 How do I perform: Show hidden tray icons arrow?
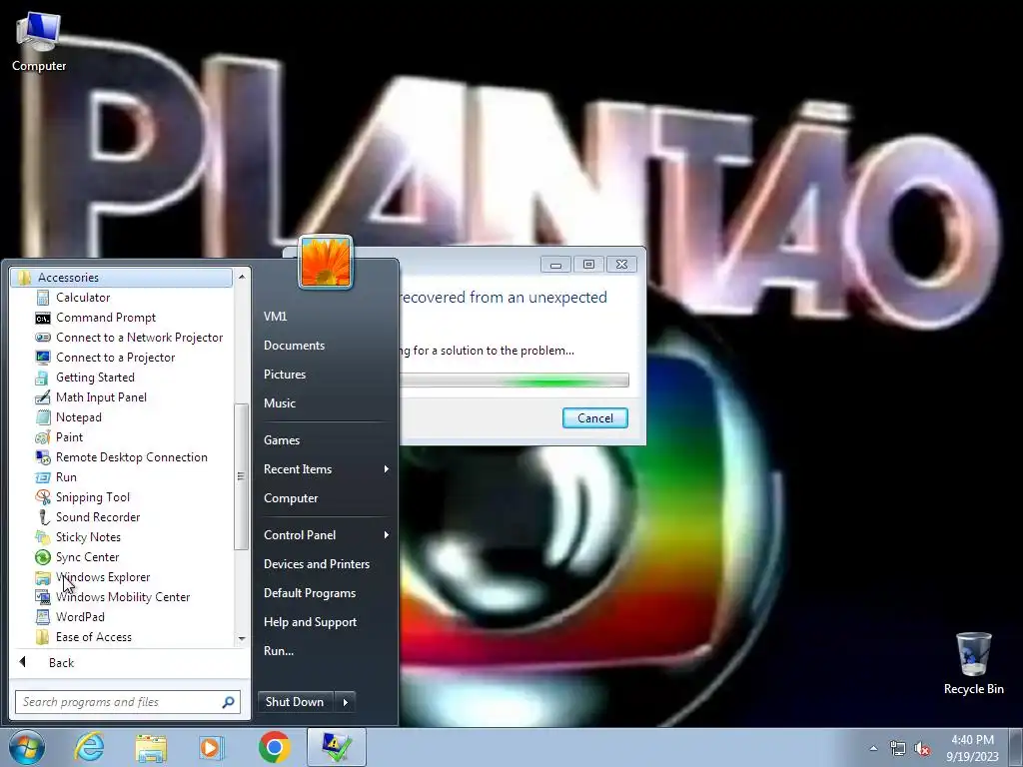tap(873, 749)
